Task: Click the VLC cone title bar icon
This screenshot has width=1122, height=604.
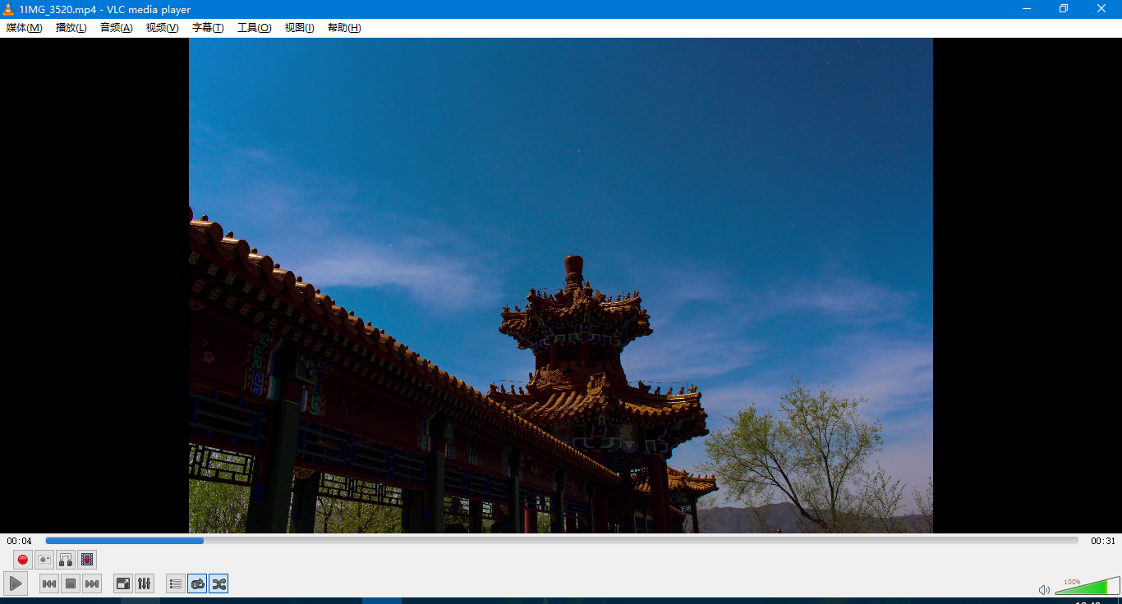Action: [8, 9]
